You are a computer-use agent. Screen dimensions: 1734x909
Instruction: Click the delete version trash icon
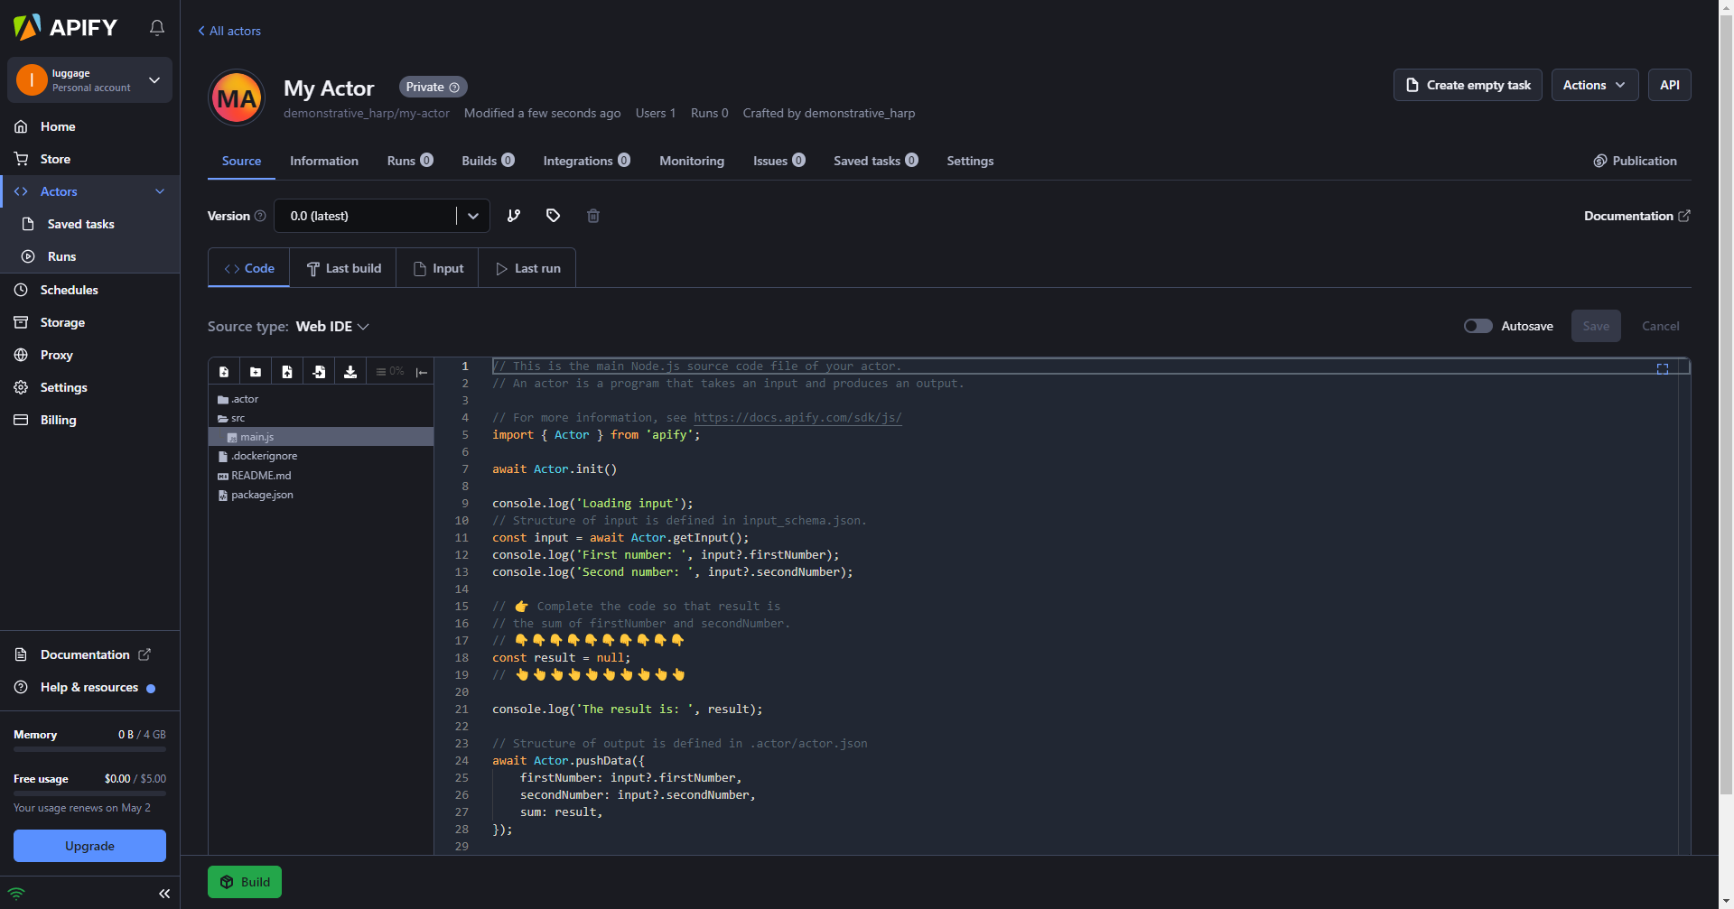[x=593, y=216]
